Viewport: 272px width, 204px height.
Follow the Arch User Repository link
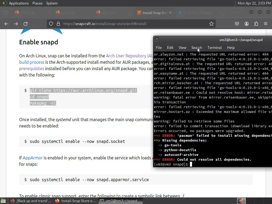(130, 56)
